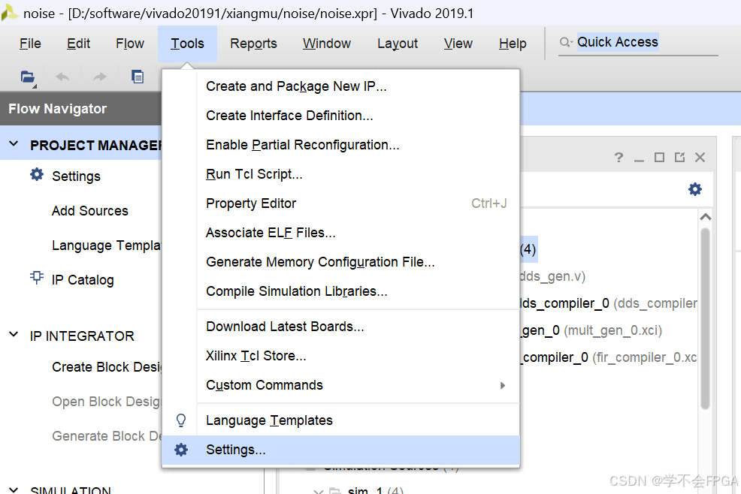Open Language Templates in Flow Navigator
This screenshot has width=741, height=494.
pyautogui.click(x=107, y=245)
